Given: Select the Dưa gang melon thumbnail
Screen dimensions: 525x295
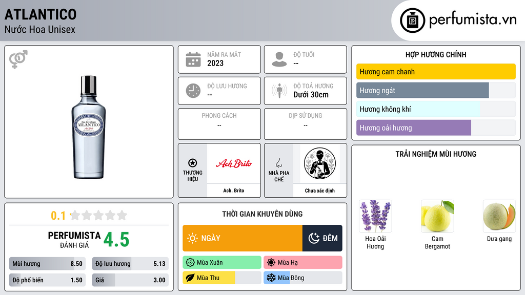Looking at the screenshot, I should click(x=499, y=216).
